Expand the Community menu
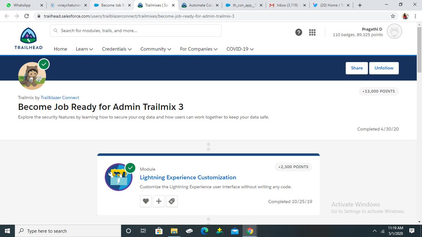The height and width of the screenshot is (237, 422). point(156,49)
